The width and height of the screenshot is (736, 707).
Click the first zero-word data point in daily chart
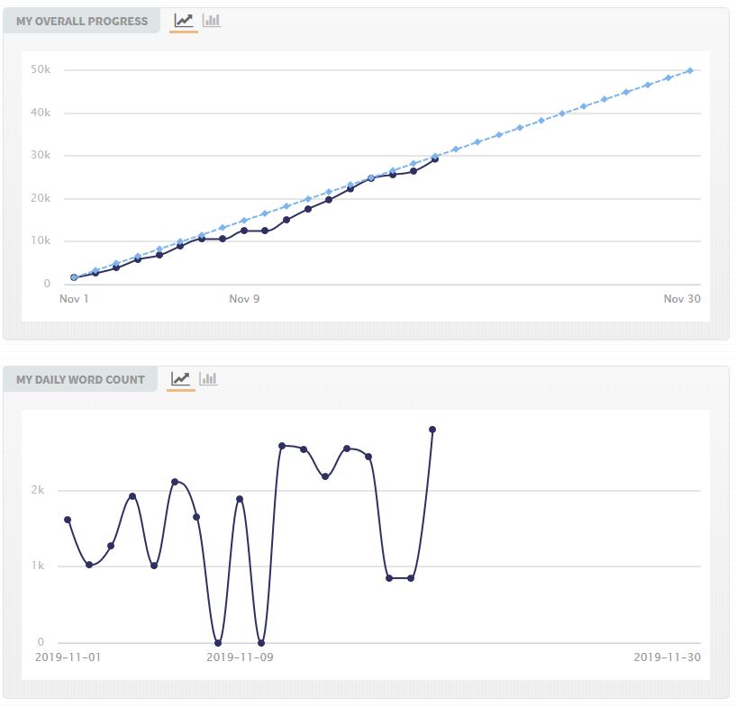(218, 643)
